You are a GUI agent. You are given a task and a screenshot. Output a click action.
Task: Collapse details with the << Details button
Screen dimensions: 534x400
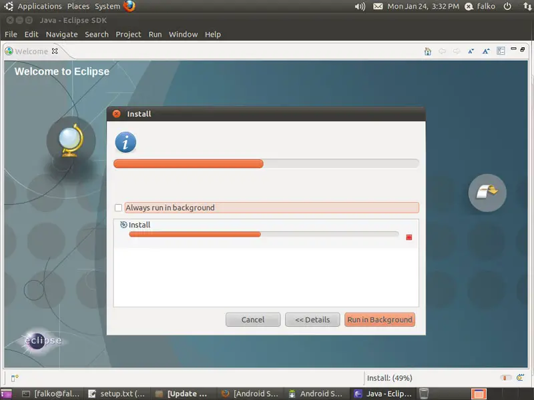[x=312, y=320]
